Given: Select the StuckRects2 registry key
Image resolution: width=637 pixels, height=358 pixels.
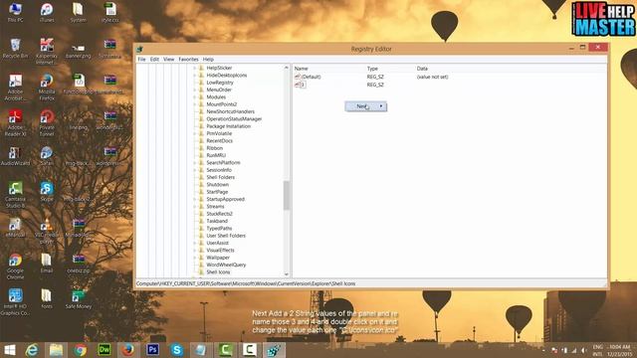Looking at the screenshot, I should coord(219,214).
